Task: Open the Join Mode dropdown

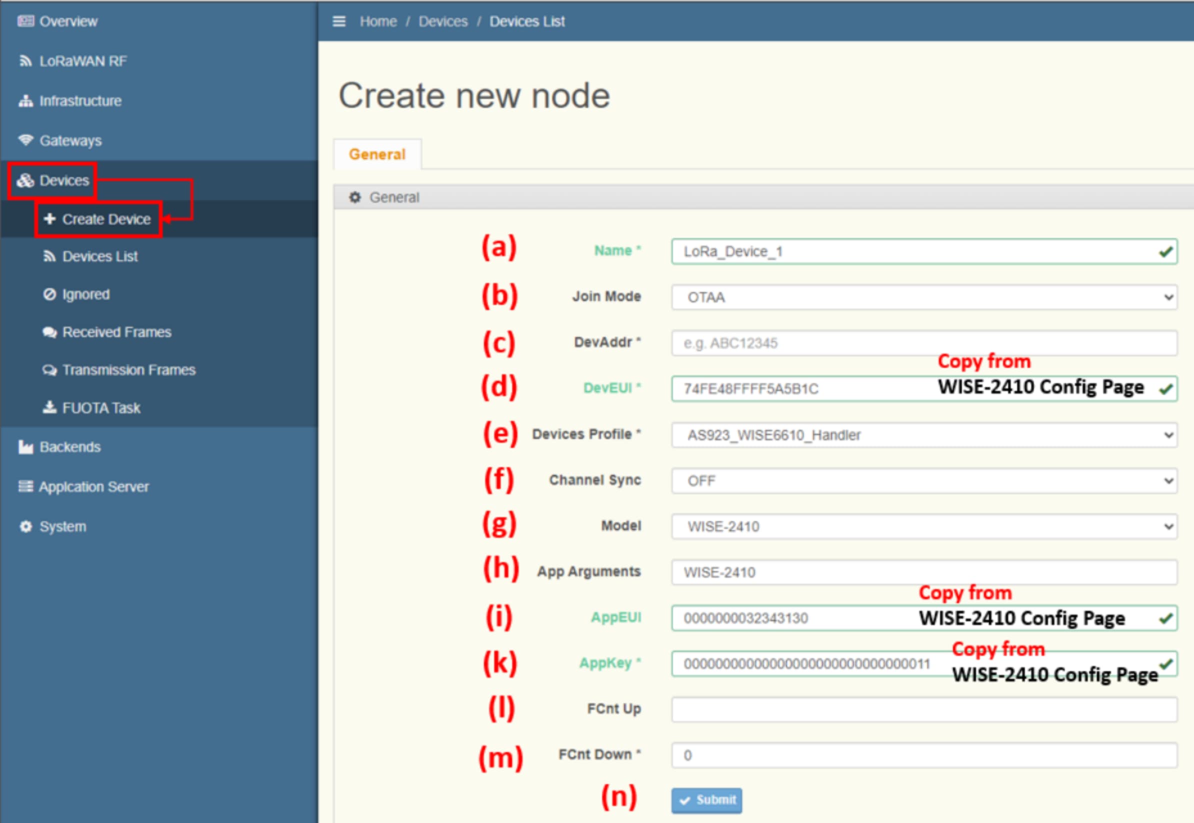Action: point(924,297)
